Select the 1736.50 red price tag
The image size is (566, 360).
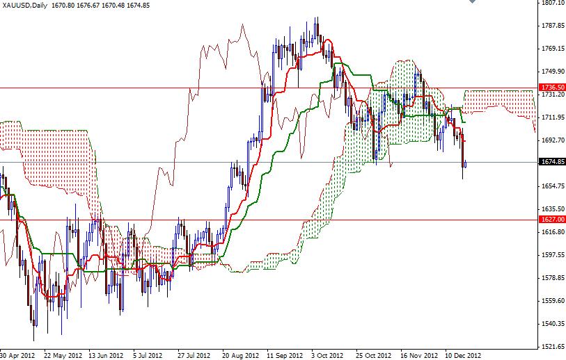point(552,88)
